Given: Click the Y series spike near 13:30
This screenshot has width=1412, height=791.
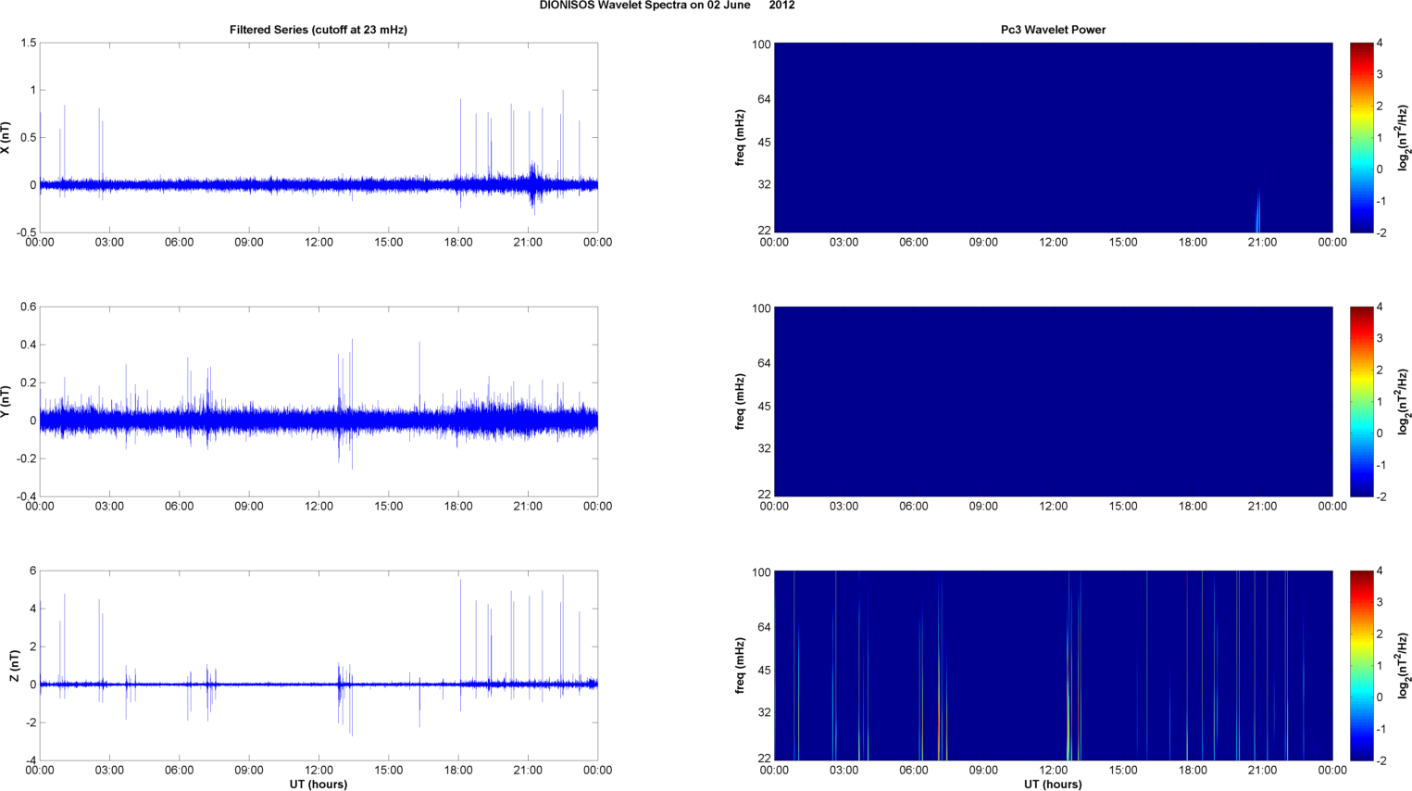Looking at the screenshot, I should tap(352, 403).
